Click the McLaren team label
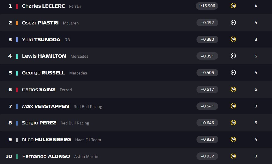The width and height of the screenshot is (272, 164). (x=71, y=23)
